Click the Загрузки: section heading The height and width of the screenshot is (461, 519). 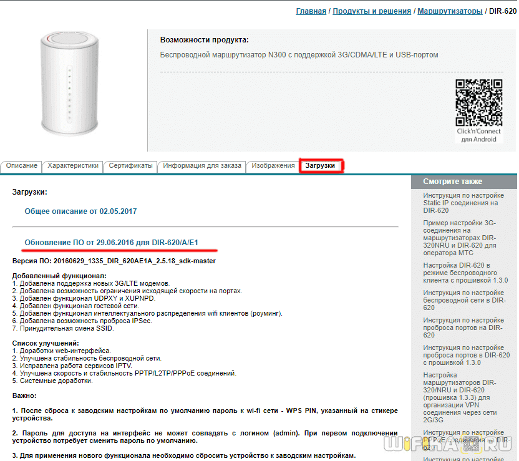coord(30,192)
